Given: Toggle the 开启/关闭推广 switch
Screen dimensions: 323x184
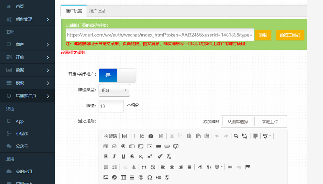Looking at the screenshot, I should coord(117,75).
